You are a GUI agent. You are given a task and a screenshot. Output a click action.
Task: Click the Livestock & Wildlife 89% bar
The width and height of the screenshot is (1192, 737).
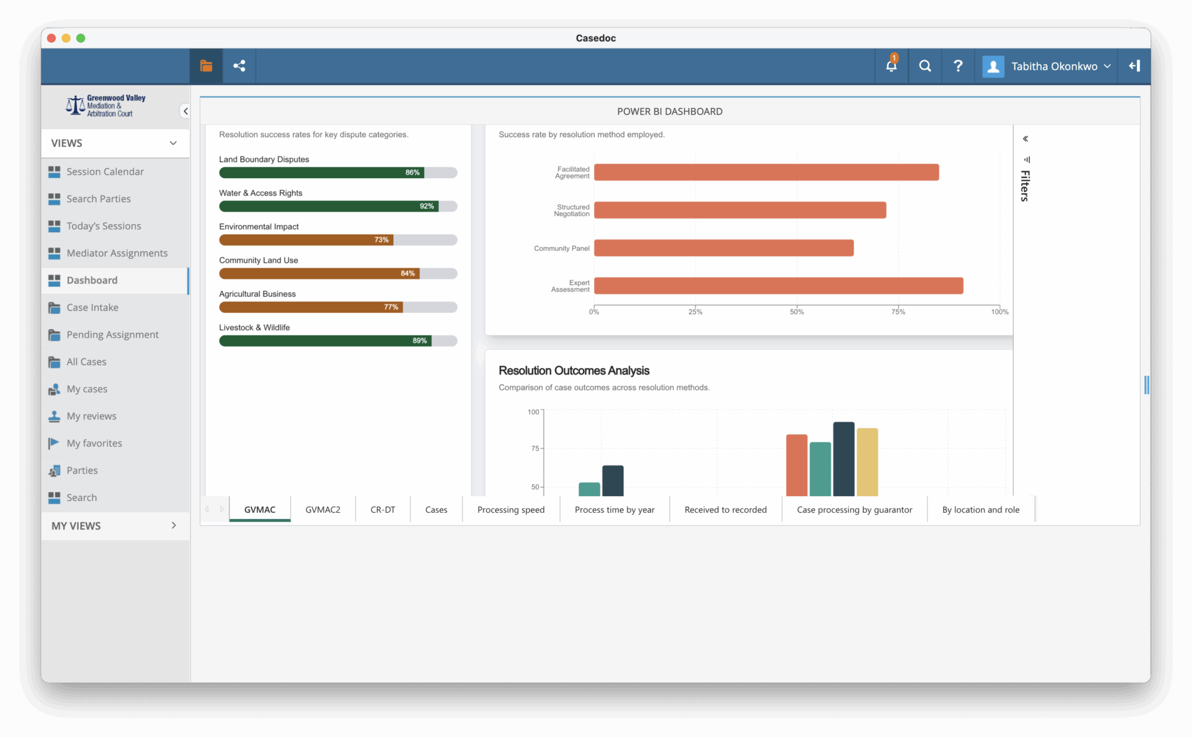click(x=325, y=341)
